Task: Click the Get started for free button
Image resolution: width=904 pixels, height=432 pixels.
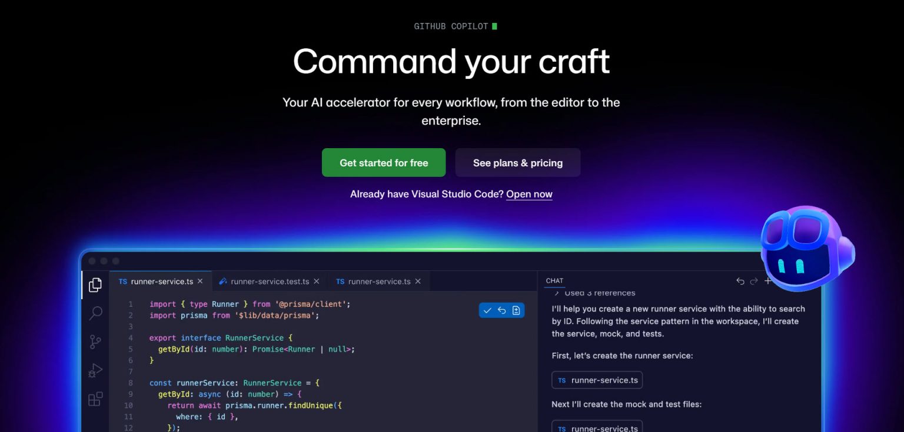Action: (x=384, y=163)
